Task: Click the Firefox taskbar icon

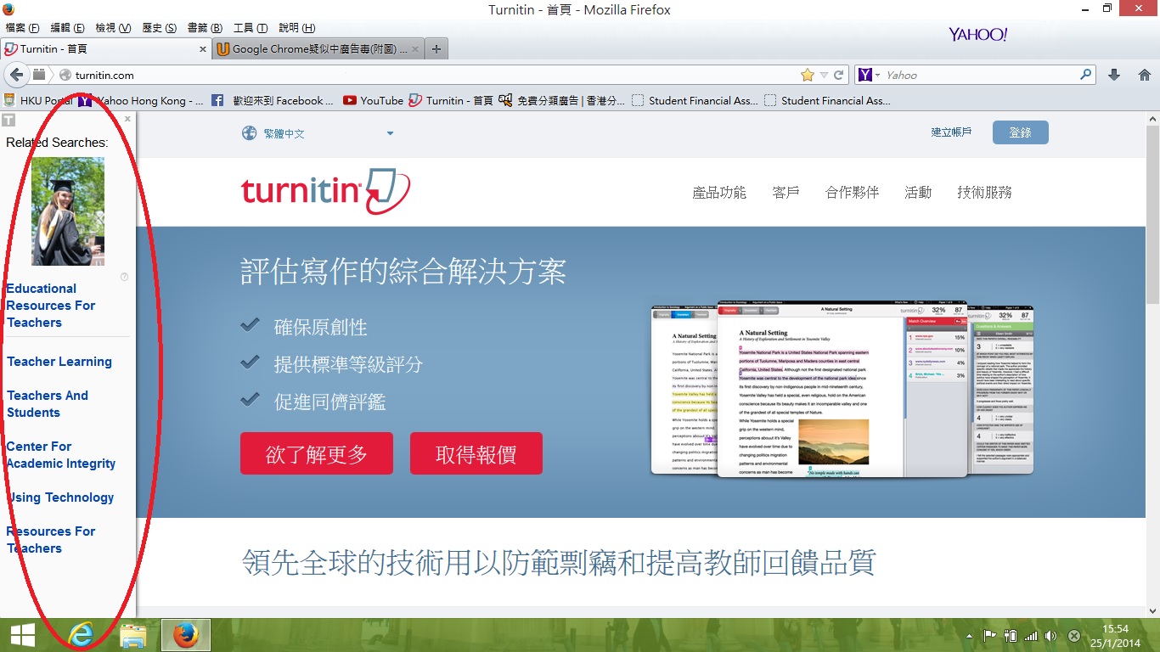Action: pos(185,635)
